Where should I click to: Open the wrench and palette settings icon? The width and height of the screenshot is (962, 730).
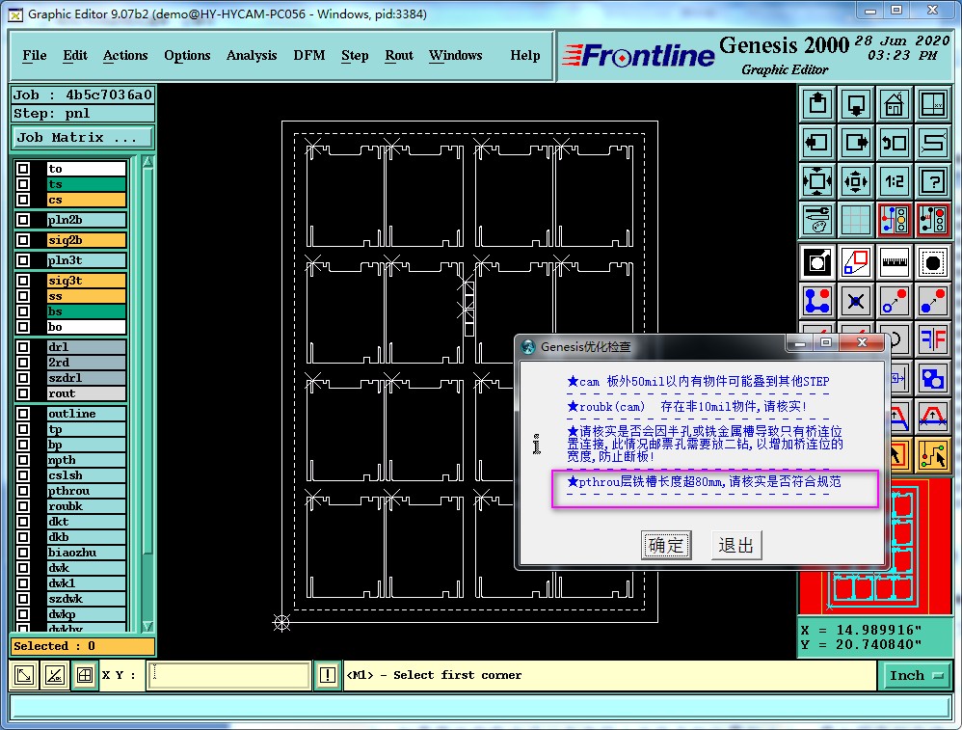point(817,220)
